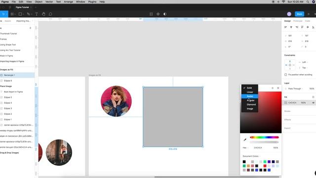Viewport: 316px width, 178px height.
Task: Switch to the Code tab
Action: click(308, 21)
